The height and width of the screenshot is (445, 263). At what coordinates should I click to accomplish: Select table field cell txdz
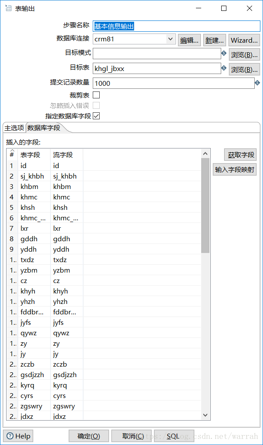pyautogui.click(x=34, y=260)
